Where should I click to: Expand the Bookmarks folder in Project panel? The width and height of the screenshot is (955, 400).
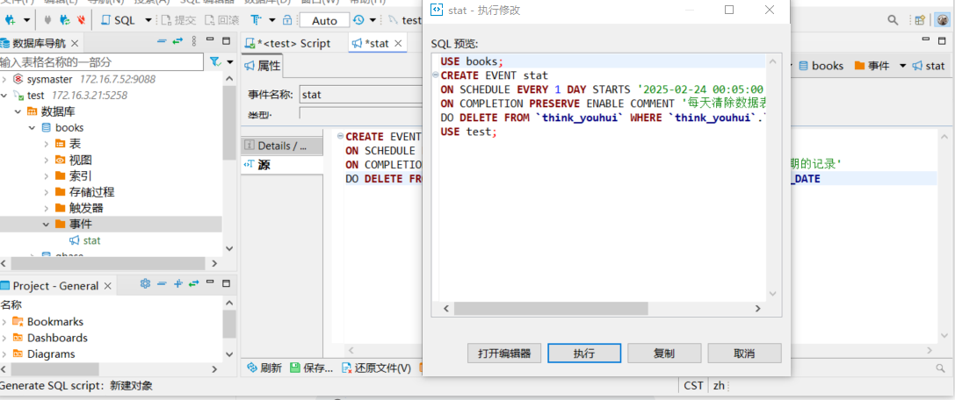pyautogui.click(x=4, y=322)
